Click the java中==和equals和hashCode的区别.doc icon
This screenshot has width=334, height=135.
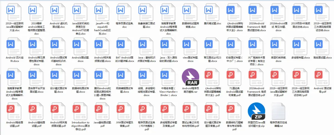(102, 13)
